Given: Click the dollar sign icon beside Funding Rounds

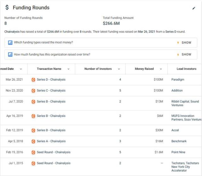Looking at the screenshot, I should tap(7, 8).
